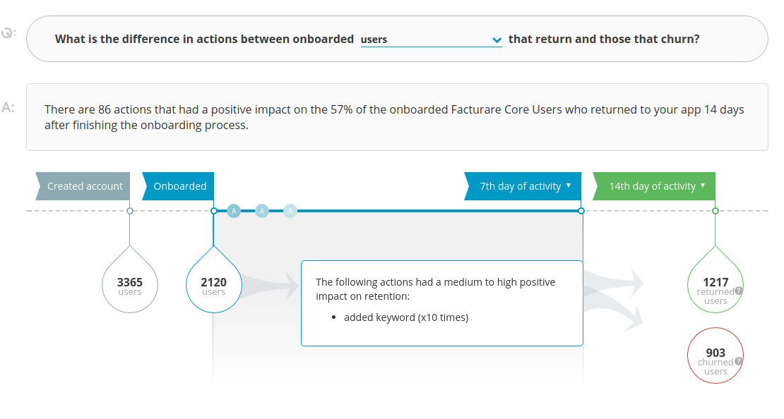Expand the 7th day of activity dropdown
The width and height of the screenshot is (784, 419).
pyautogui.click(x=523, y=186)
